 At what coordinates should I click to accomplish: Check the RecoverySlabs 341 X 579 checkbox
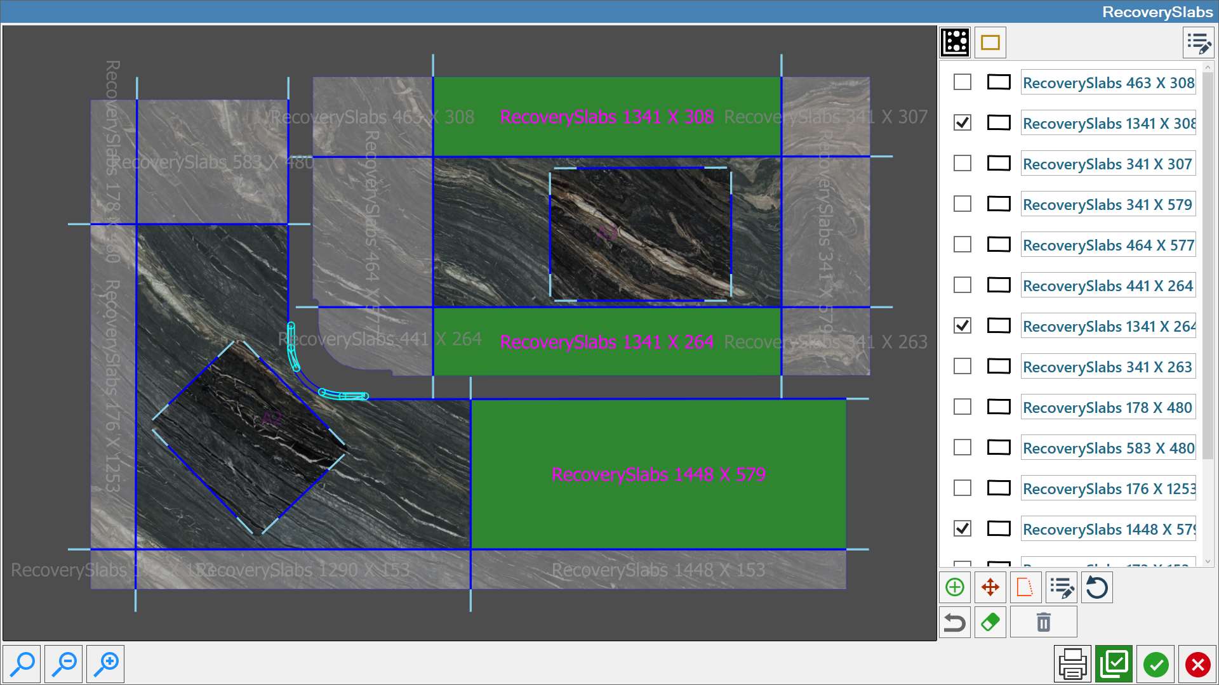(x=963, y=204)
